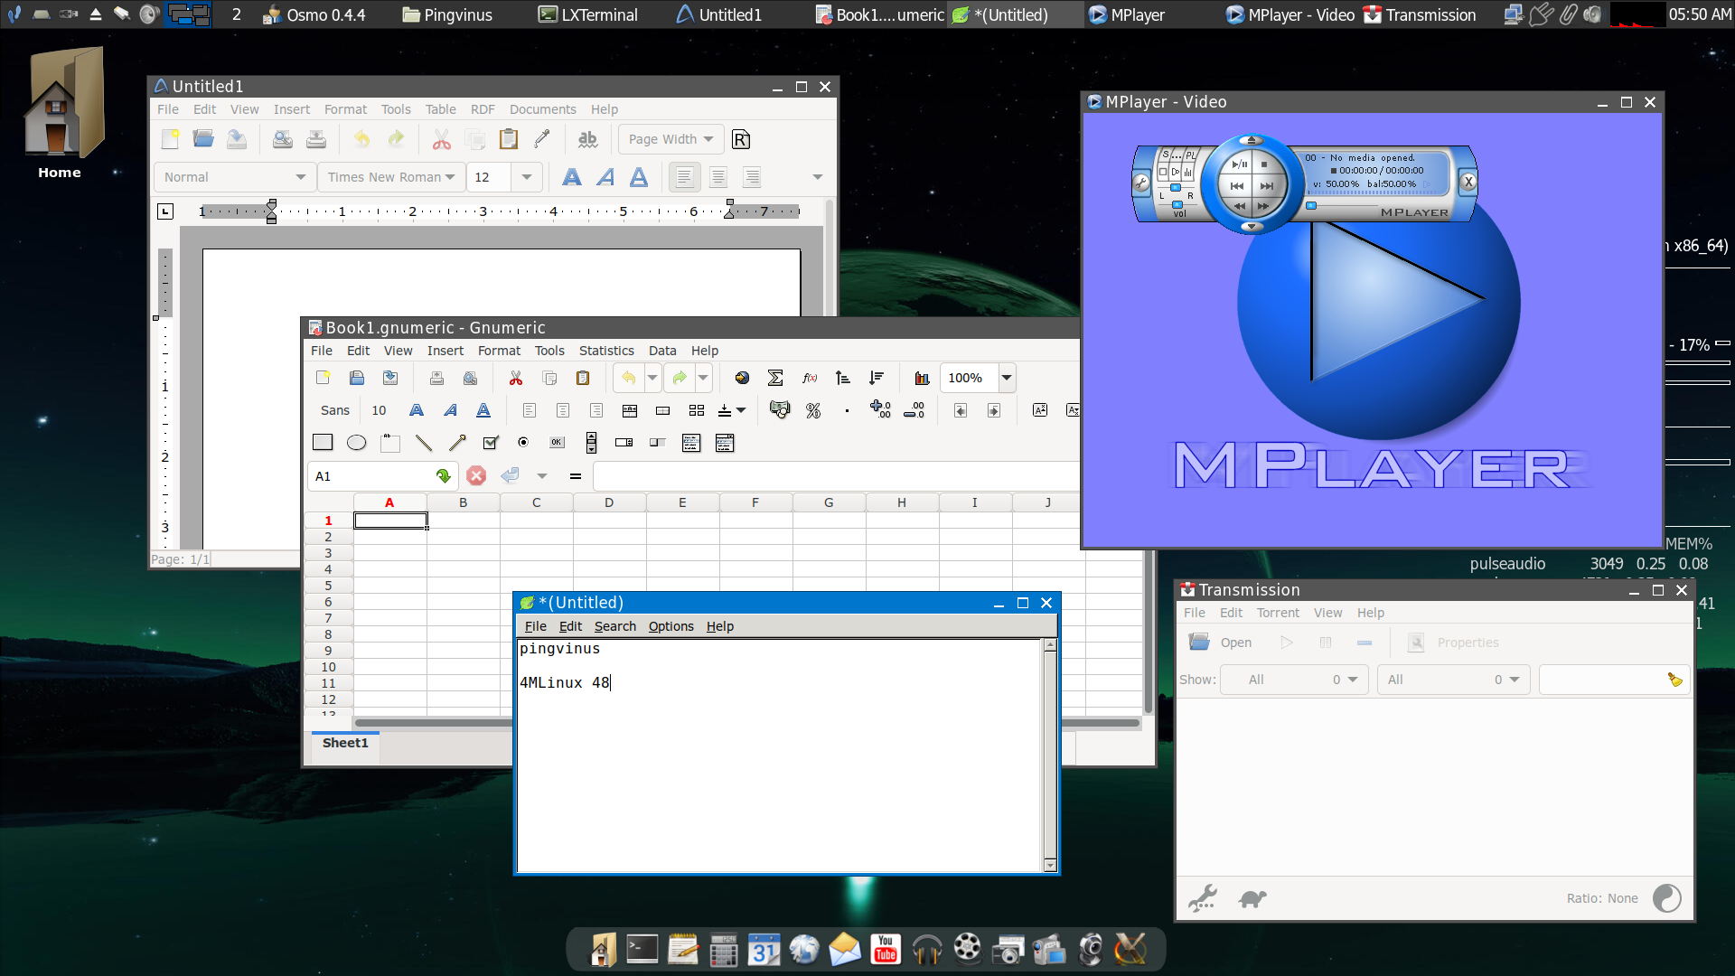
Task: Toggle bold in Untitled1 word processor
Action: [572, 177]
